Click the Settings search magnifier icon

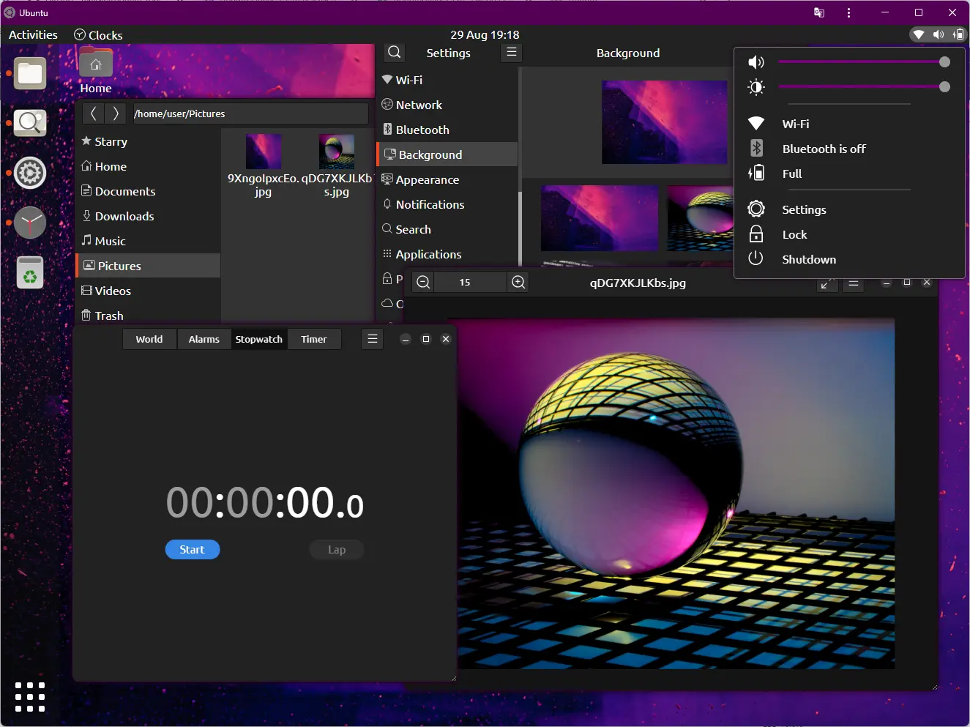[x=395, y=53]
